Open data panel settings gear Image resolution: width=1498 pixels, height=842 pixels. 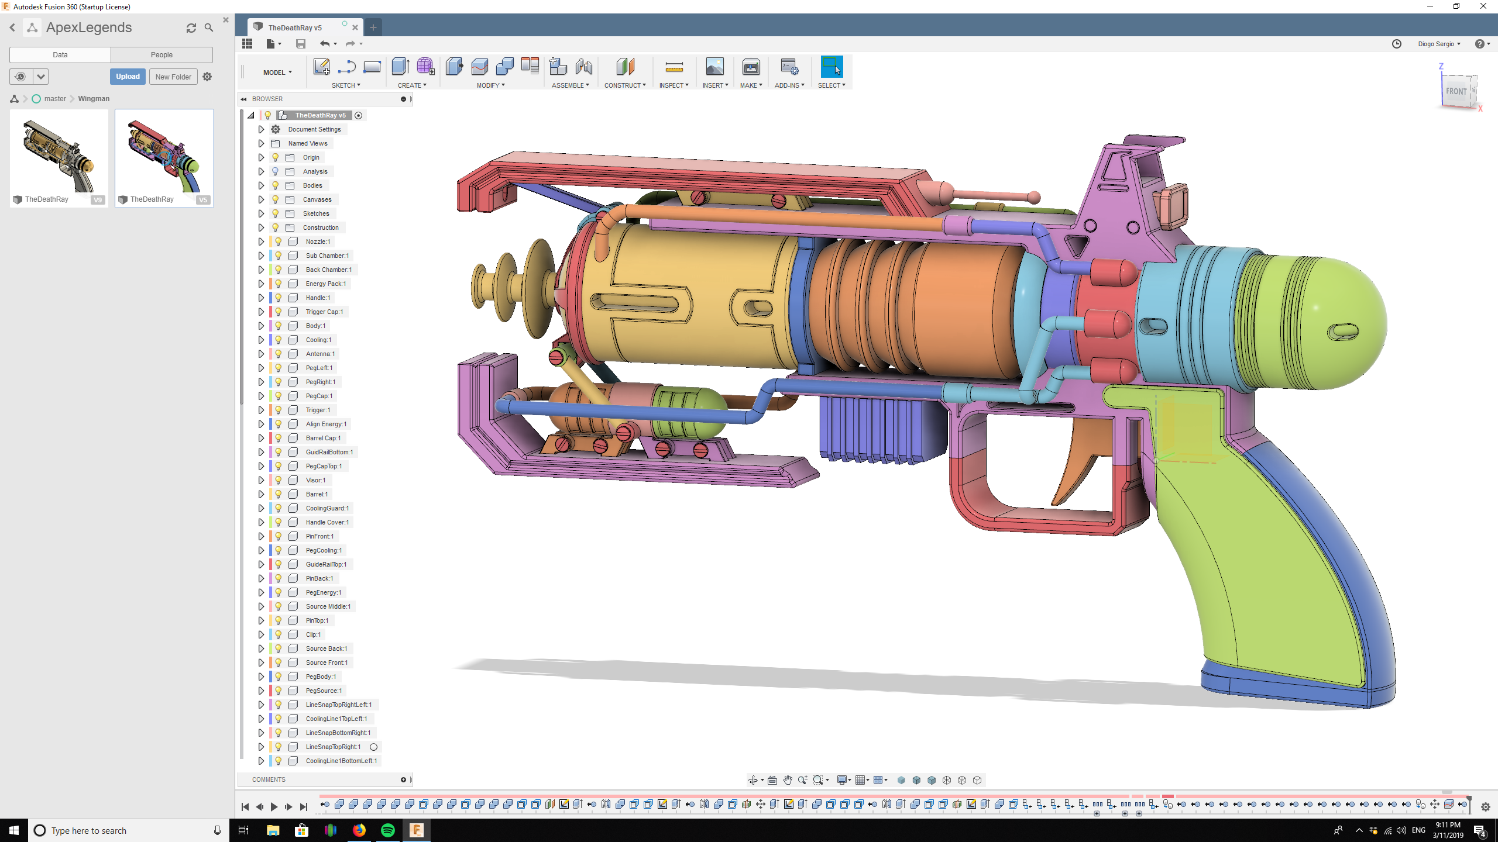point(207,77)
